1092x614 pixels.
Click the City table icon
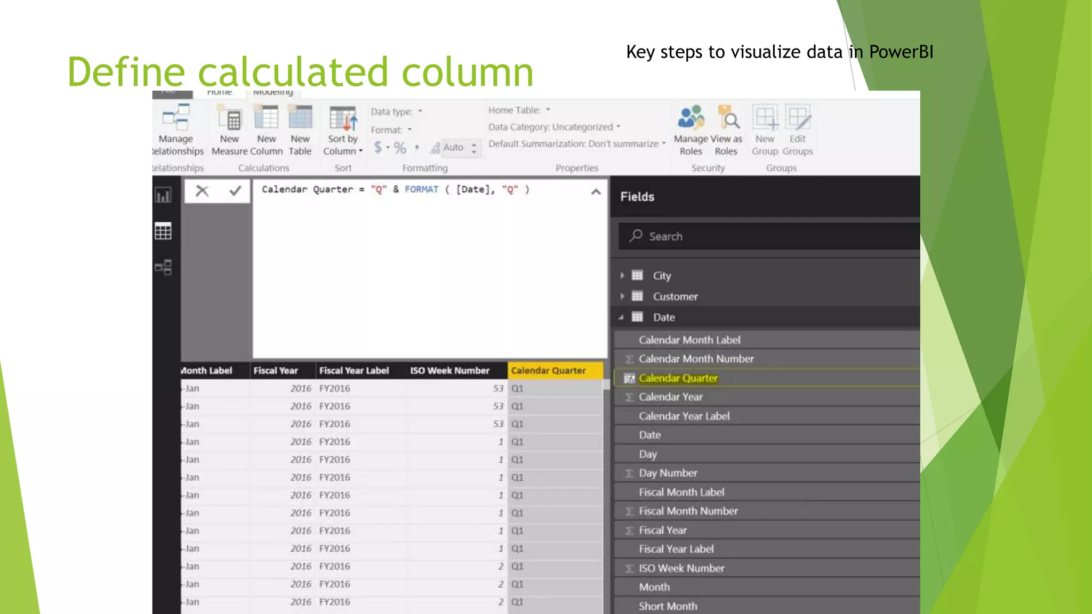click(x=637, y=276)
